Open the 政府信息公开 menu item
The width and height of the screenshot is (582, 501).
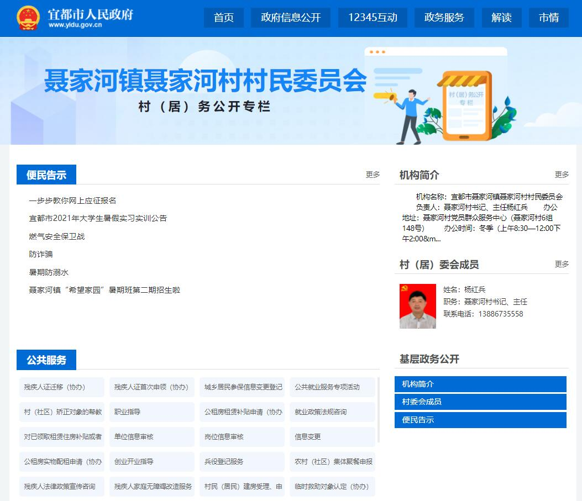coord(291,18)
